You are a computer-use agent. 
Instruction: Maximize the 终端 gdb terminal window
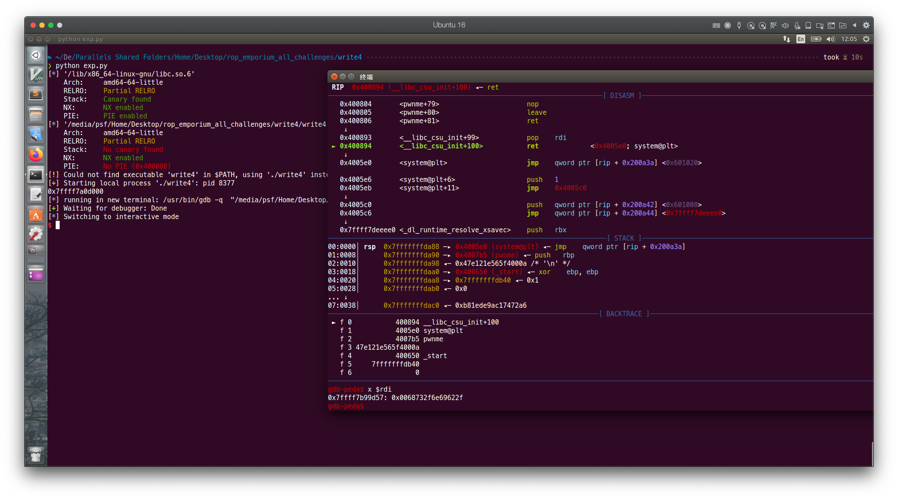tap(351, 76)
